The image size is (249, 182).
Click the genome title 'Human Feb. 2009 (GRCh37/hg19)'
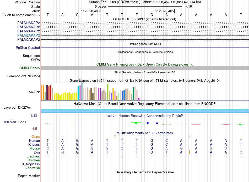pyautogui.click(x=115, y=2)
